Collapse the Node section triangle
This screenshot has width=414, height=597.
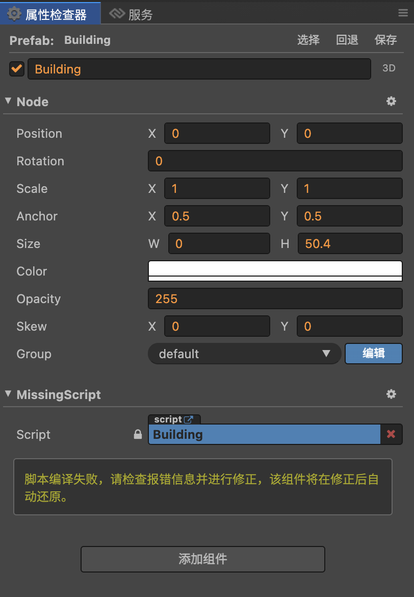(8, 101)
